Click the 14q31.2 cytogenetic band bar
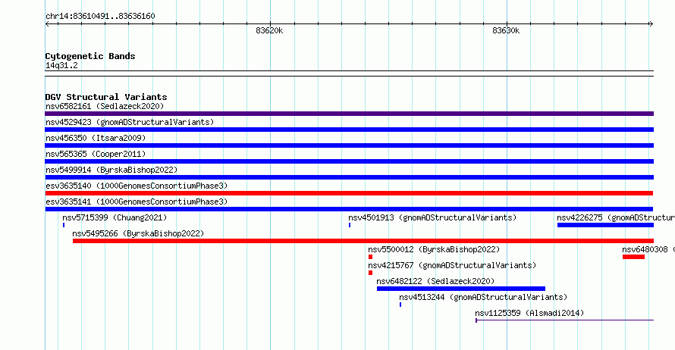The image size is (675, 350). [349, 73]
